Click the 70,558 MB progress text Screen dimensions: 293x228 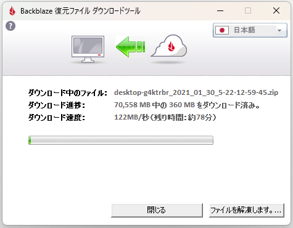pos(187,105)
